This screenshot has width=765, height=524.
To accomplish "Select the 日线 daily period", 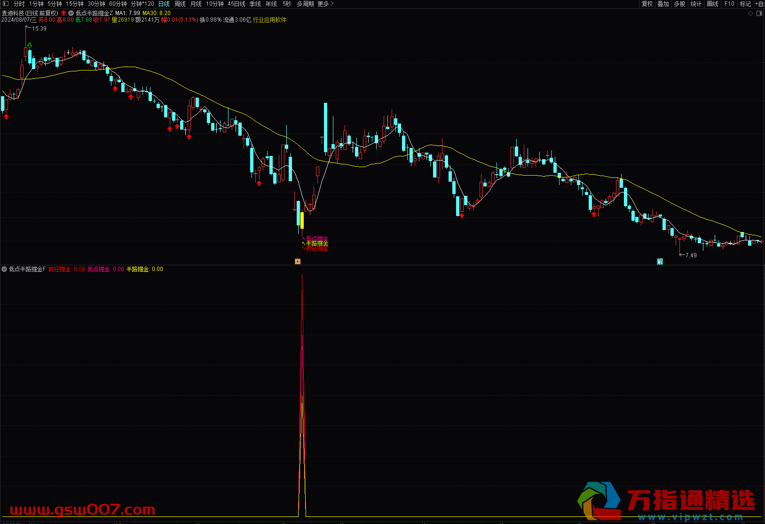I will [164, 4].
